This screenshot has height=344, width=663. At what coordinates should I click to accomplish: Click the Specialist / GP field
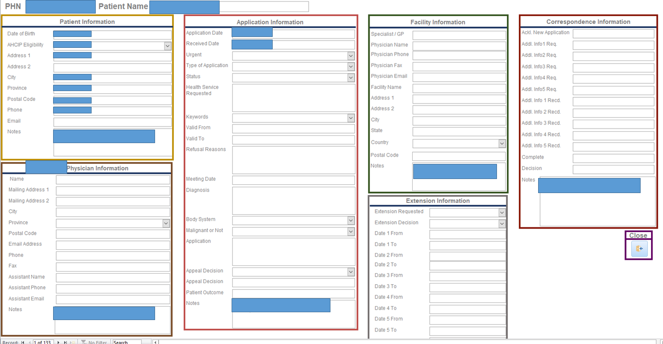point(459,35)
